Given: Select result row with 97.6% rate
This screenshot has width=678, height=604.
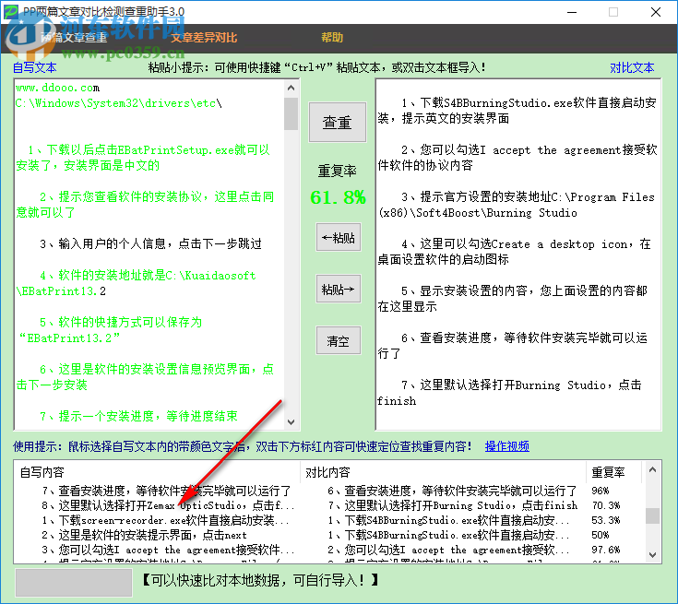Looking at the screenshot, I should point(330,550).
